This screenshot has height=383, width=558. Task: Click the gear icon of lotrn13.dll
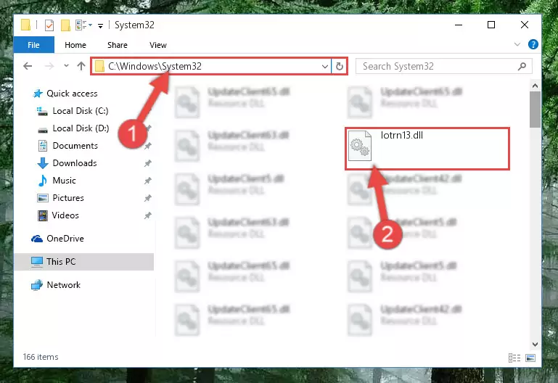(359, 146)
